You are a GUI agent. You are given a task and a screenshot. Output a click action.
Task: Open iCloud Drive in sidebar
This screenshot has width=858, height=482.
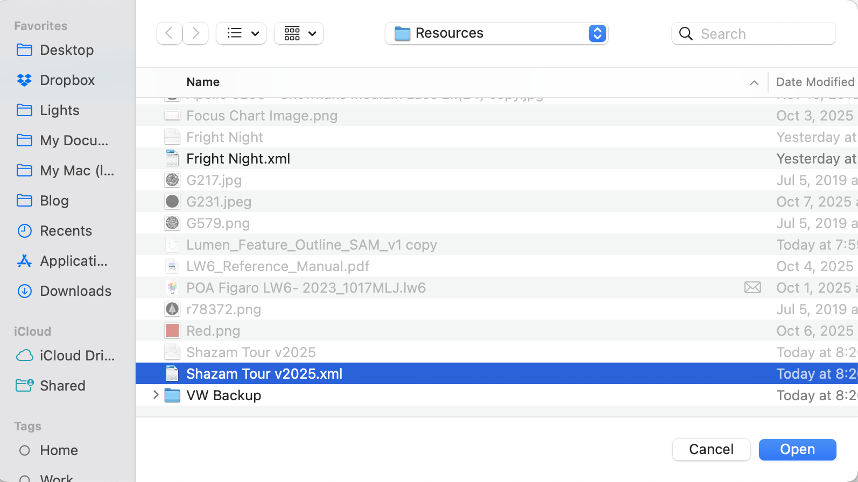[x=76, y=356]
